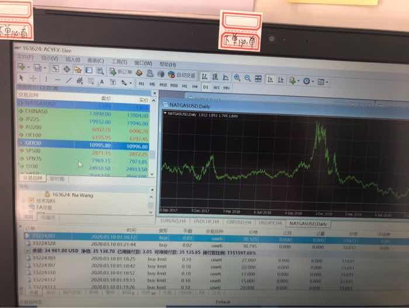Click the Zoom Out magnifier icon
This screenshot has height=308, width=409.
pyautogui.click(x=248, y=78)
